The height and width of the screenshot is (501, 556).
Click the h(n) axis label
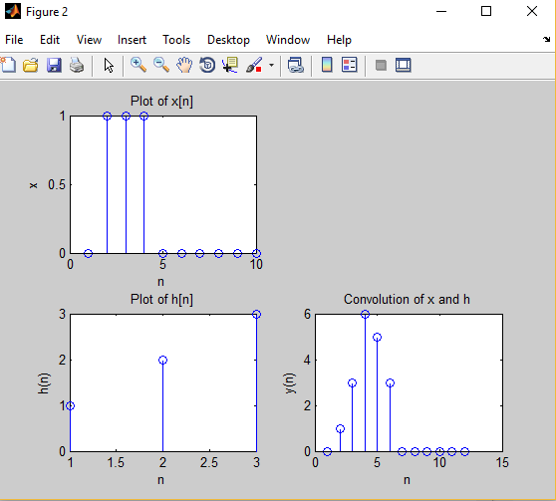(x=44, y=382)
